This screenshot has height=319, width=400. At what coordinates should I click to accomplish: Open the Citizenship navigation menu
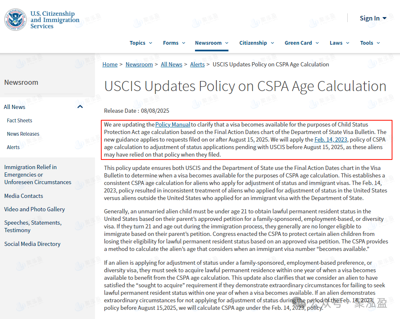pyautogui.click(x=256, y=43)
